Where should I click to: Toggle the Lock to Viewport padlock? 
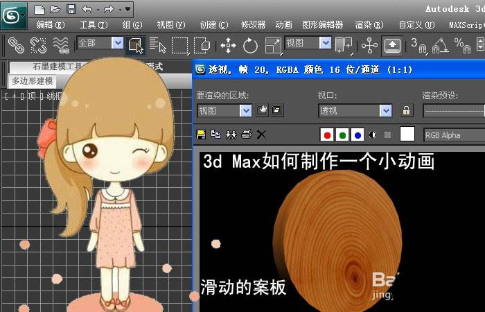coord(406,110)
